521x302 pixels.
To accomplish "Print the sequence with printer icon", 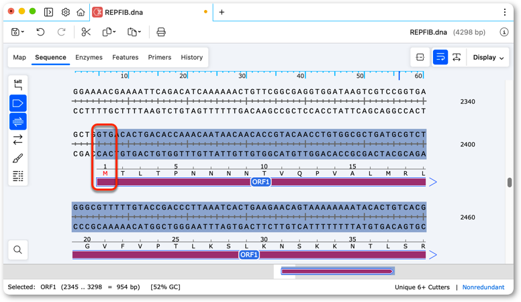I will coord(161,32).
